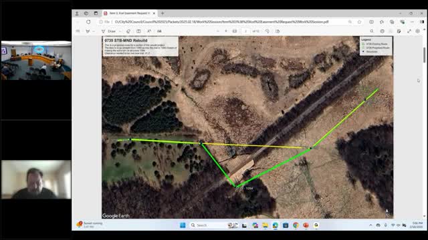Screen dimensions: 428x240
Task: Click the Read aloud icon
Action: tap(149, 31)
